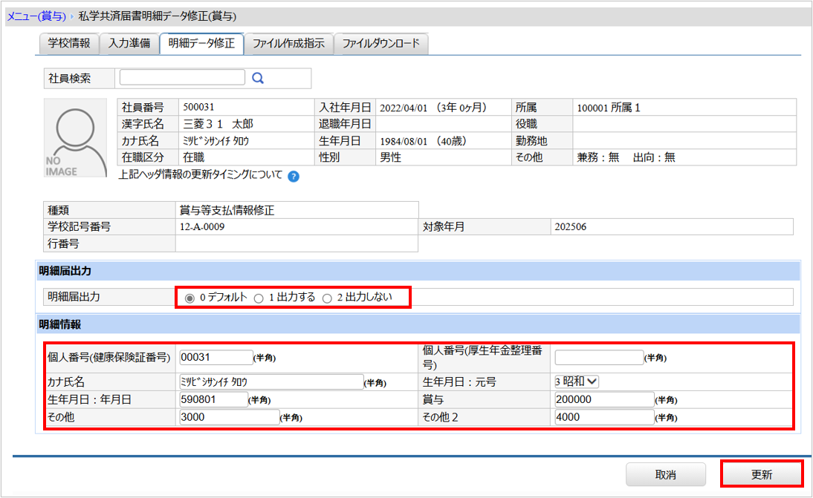813x498 pixels.
Task: Click the 所属 value 100001 所属1
Action: [609, 108]
